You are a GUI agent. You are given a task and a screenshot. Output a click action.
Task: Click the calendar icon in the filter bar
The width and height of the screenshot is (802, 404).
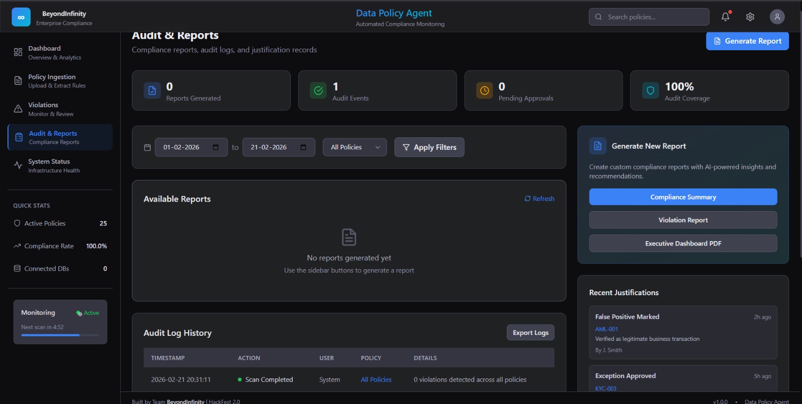point(147,147)
